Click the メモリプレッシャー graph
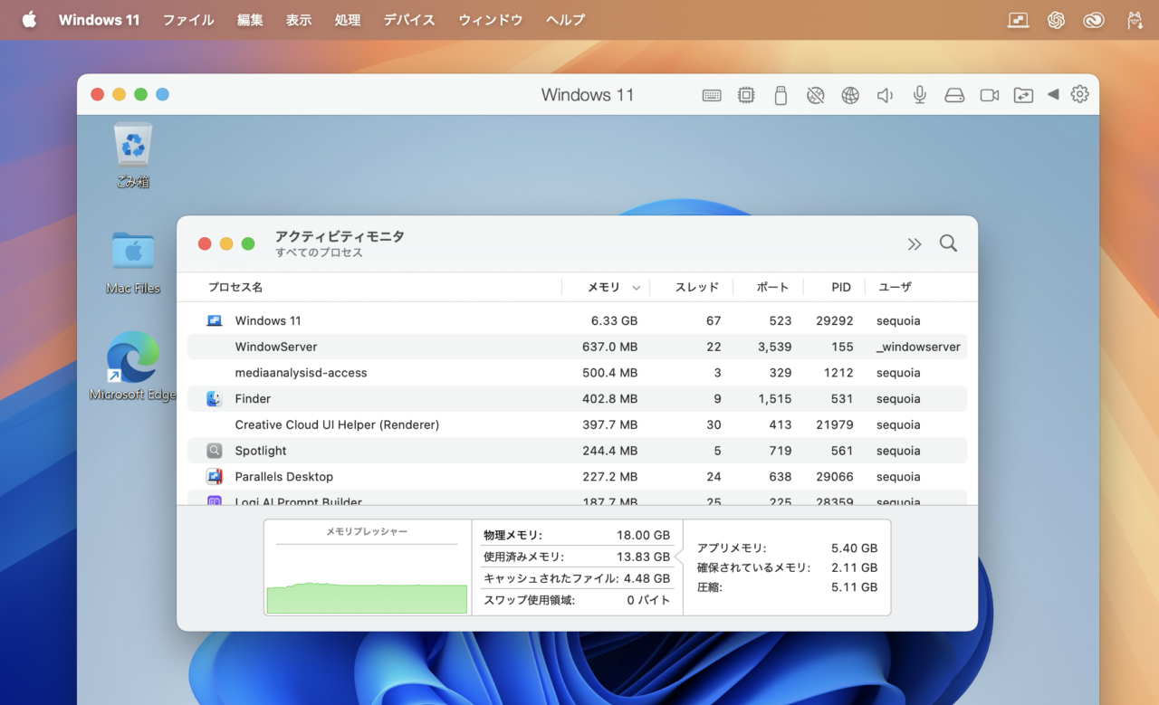1159x705 pixels. pyautogui.click(x=367, y=568)
